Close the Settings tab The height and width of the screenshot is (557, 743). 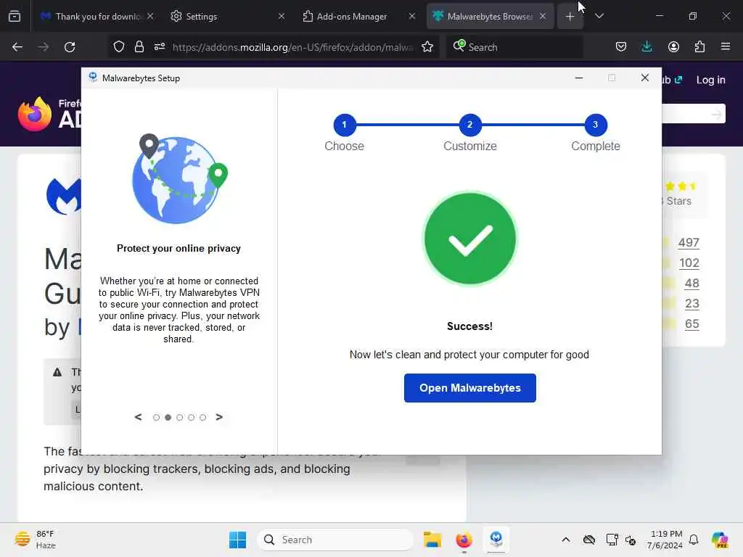click(282, 16)
